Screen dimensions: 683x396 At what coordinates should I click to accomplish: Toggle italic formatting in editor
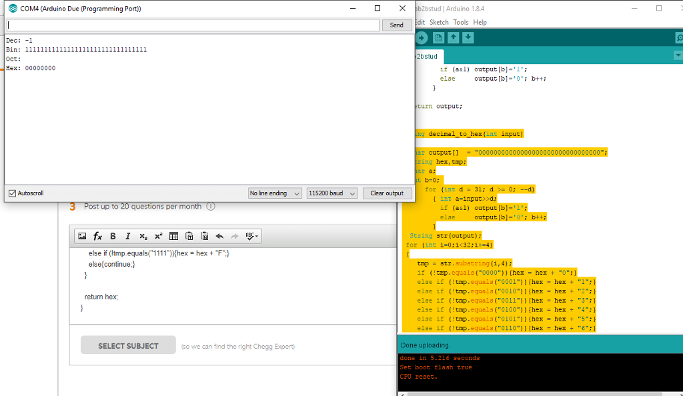coord(127,236)
